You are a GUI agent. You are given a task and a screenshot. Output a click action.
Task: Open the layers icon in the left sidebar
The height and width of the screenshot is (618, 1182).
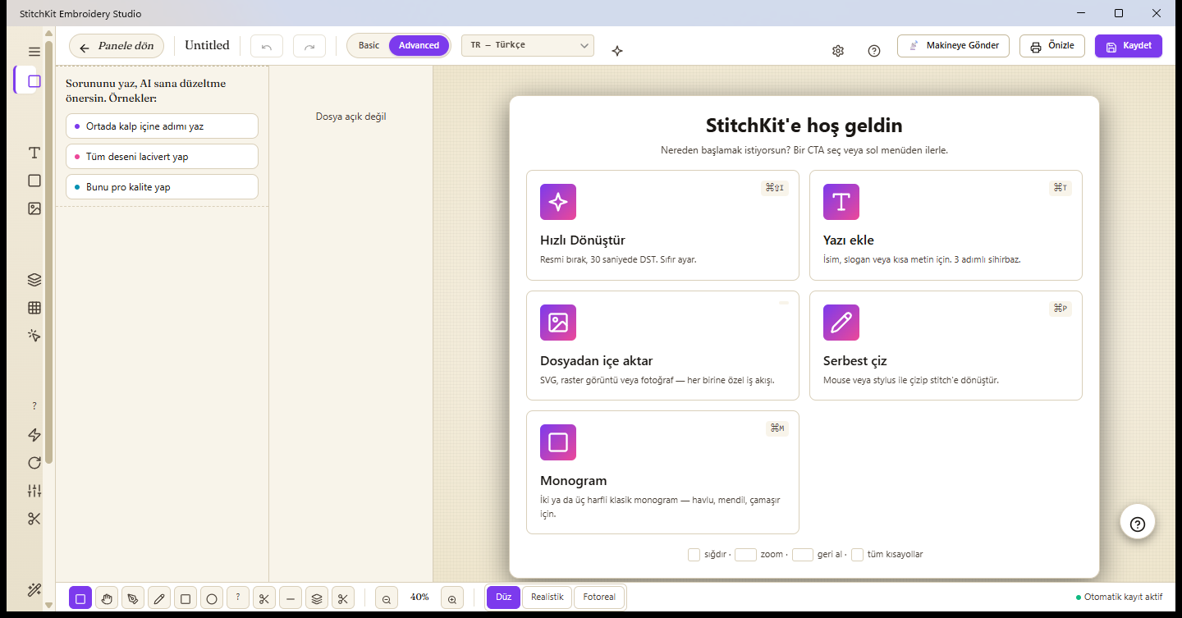pos(34,280)
